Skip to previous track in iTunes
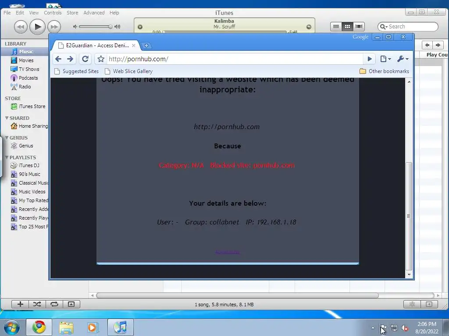The height and width of the screenshot is (336, 449). pyautogui.click(x=21, y=27)
